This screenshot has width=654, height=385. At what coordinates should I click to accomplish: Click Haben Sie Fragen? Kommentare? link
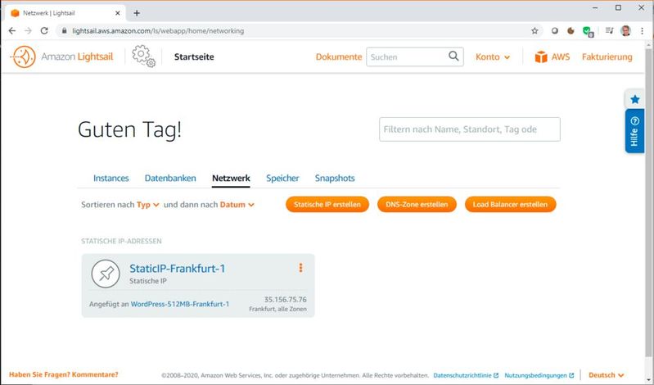point(63,374)
